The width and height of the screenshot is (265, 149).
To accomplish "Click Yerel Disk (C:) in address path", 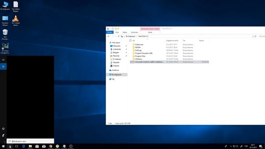I will (x=143, y=36).
